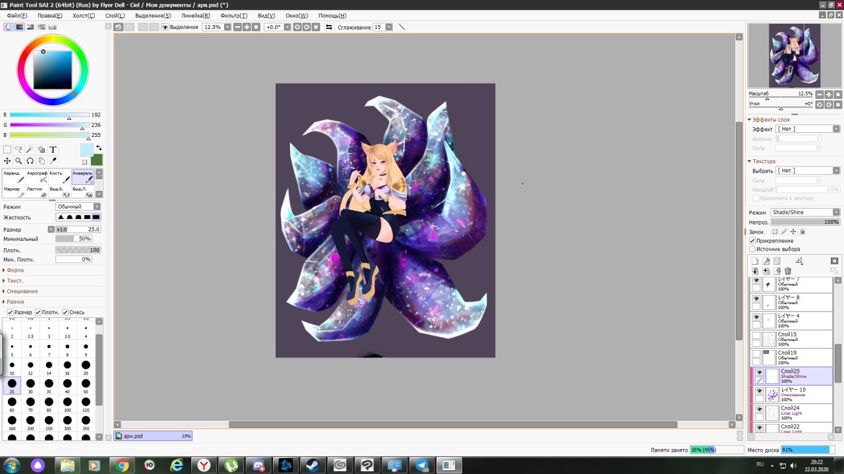Show the color wheel panel
The width and height of the screenshot is (844, 474).
pyautogui.click(x=9, y=27)
